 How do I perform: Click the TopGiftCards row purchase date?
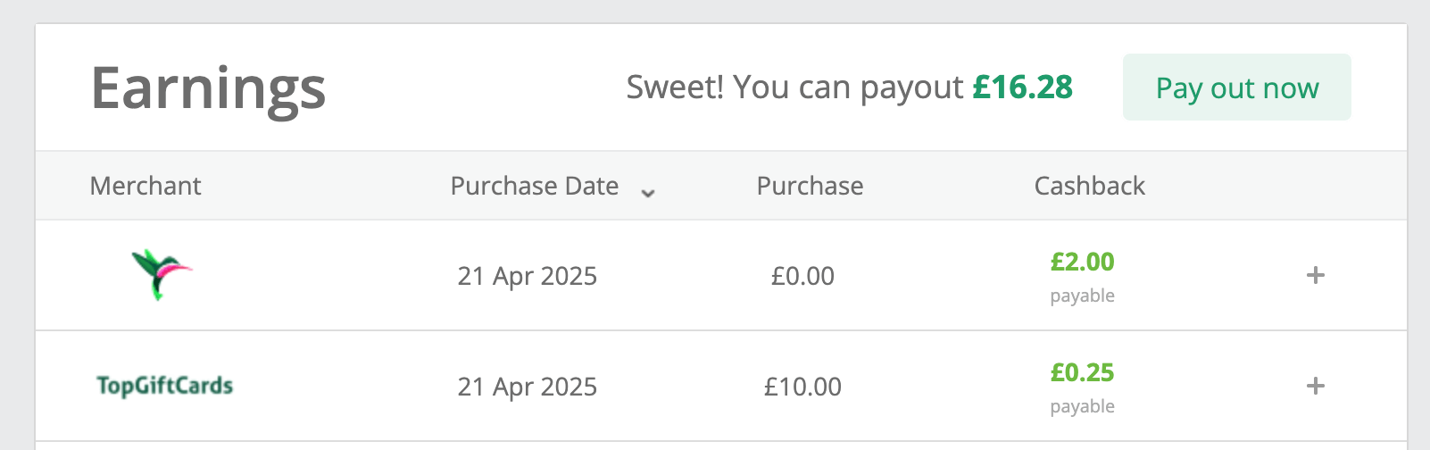pos(528,387)
